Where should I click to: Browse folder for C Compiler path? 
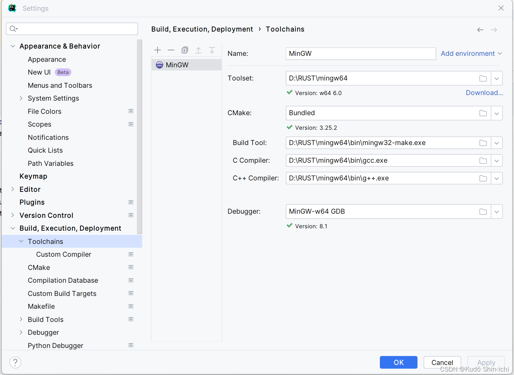pyautogui.click(x=483, y=161)
